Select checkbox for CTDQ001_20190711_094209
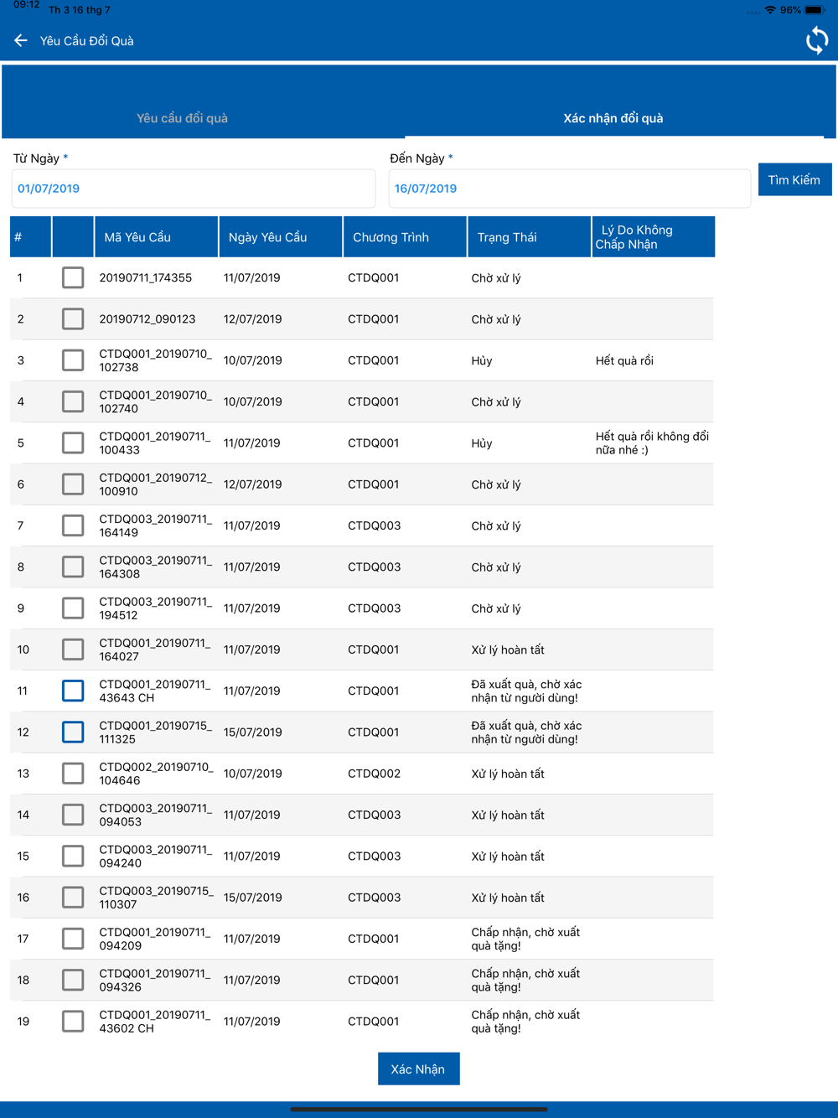This screenshot has width=838, height=1118. (73, 939)
